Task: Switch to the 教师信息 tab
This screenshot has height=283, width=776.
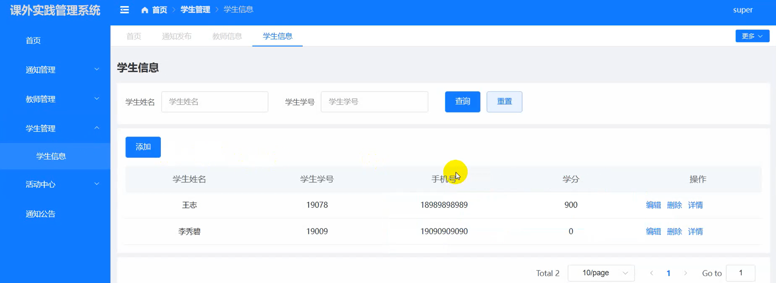Action: (x=227, y=36)
